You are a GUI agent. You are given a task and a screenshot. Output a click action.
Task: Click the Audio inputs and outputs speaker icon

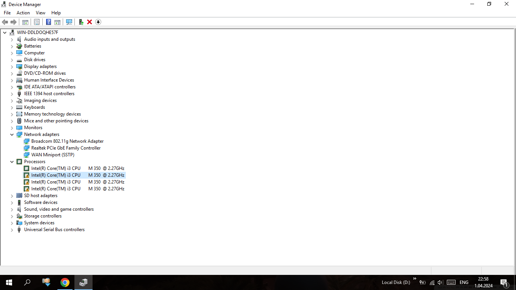pos(19,39)
